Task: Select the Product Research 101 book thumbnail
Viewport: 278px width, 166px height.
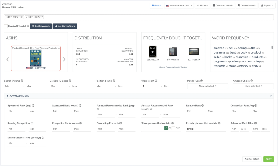Action: [x=36, y=58]
